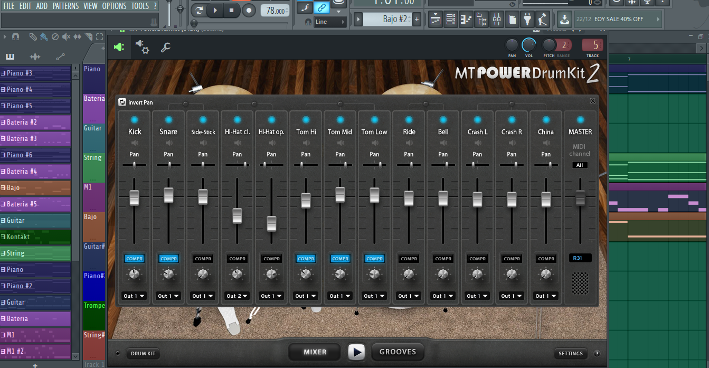709x368 pixels.
Task: Open the plugin gear settings icon
Action: 142,47
